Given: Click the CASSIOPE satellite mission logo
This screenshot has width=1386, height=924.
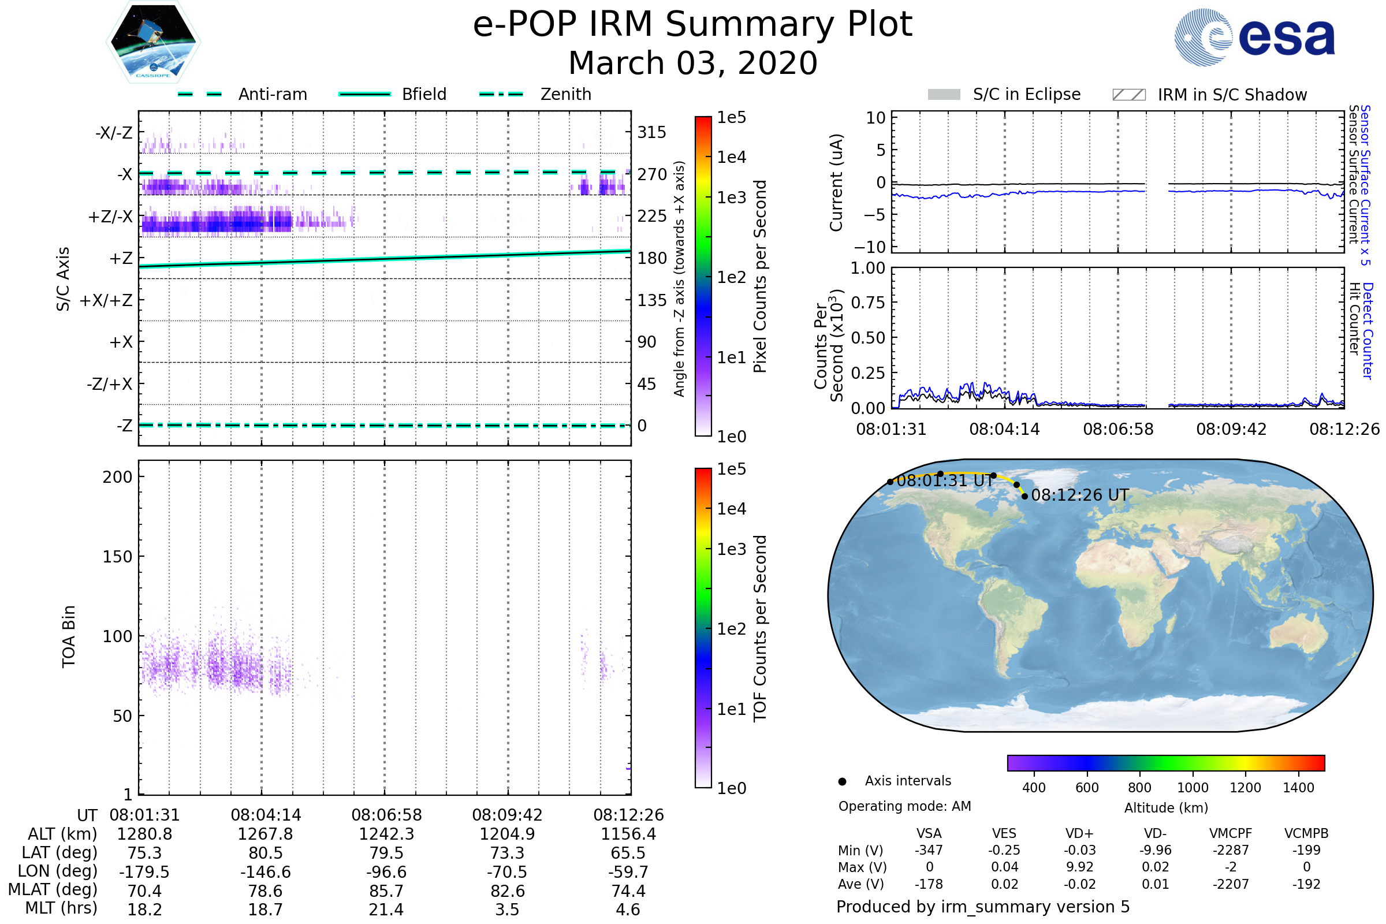Looking at the screenshot, I should (x=153, y=42).
